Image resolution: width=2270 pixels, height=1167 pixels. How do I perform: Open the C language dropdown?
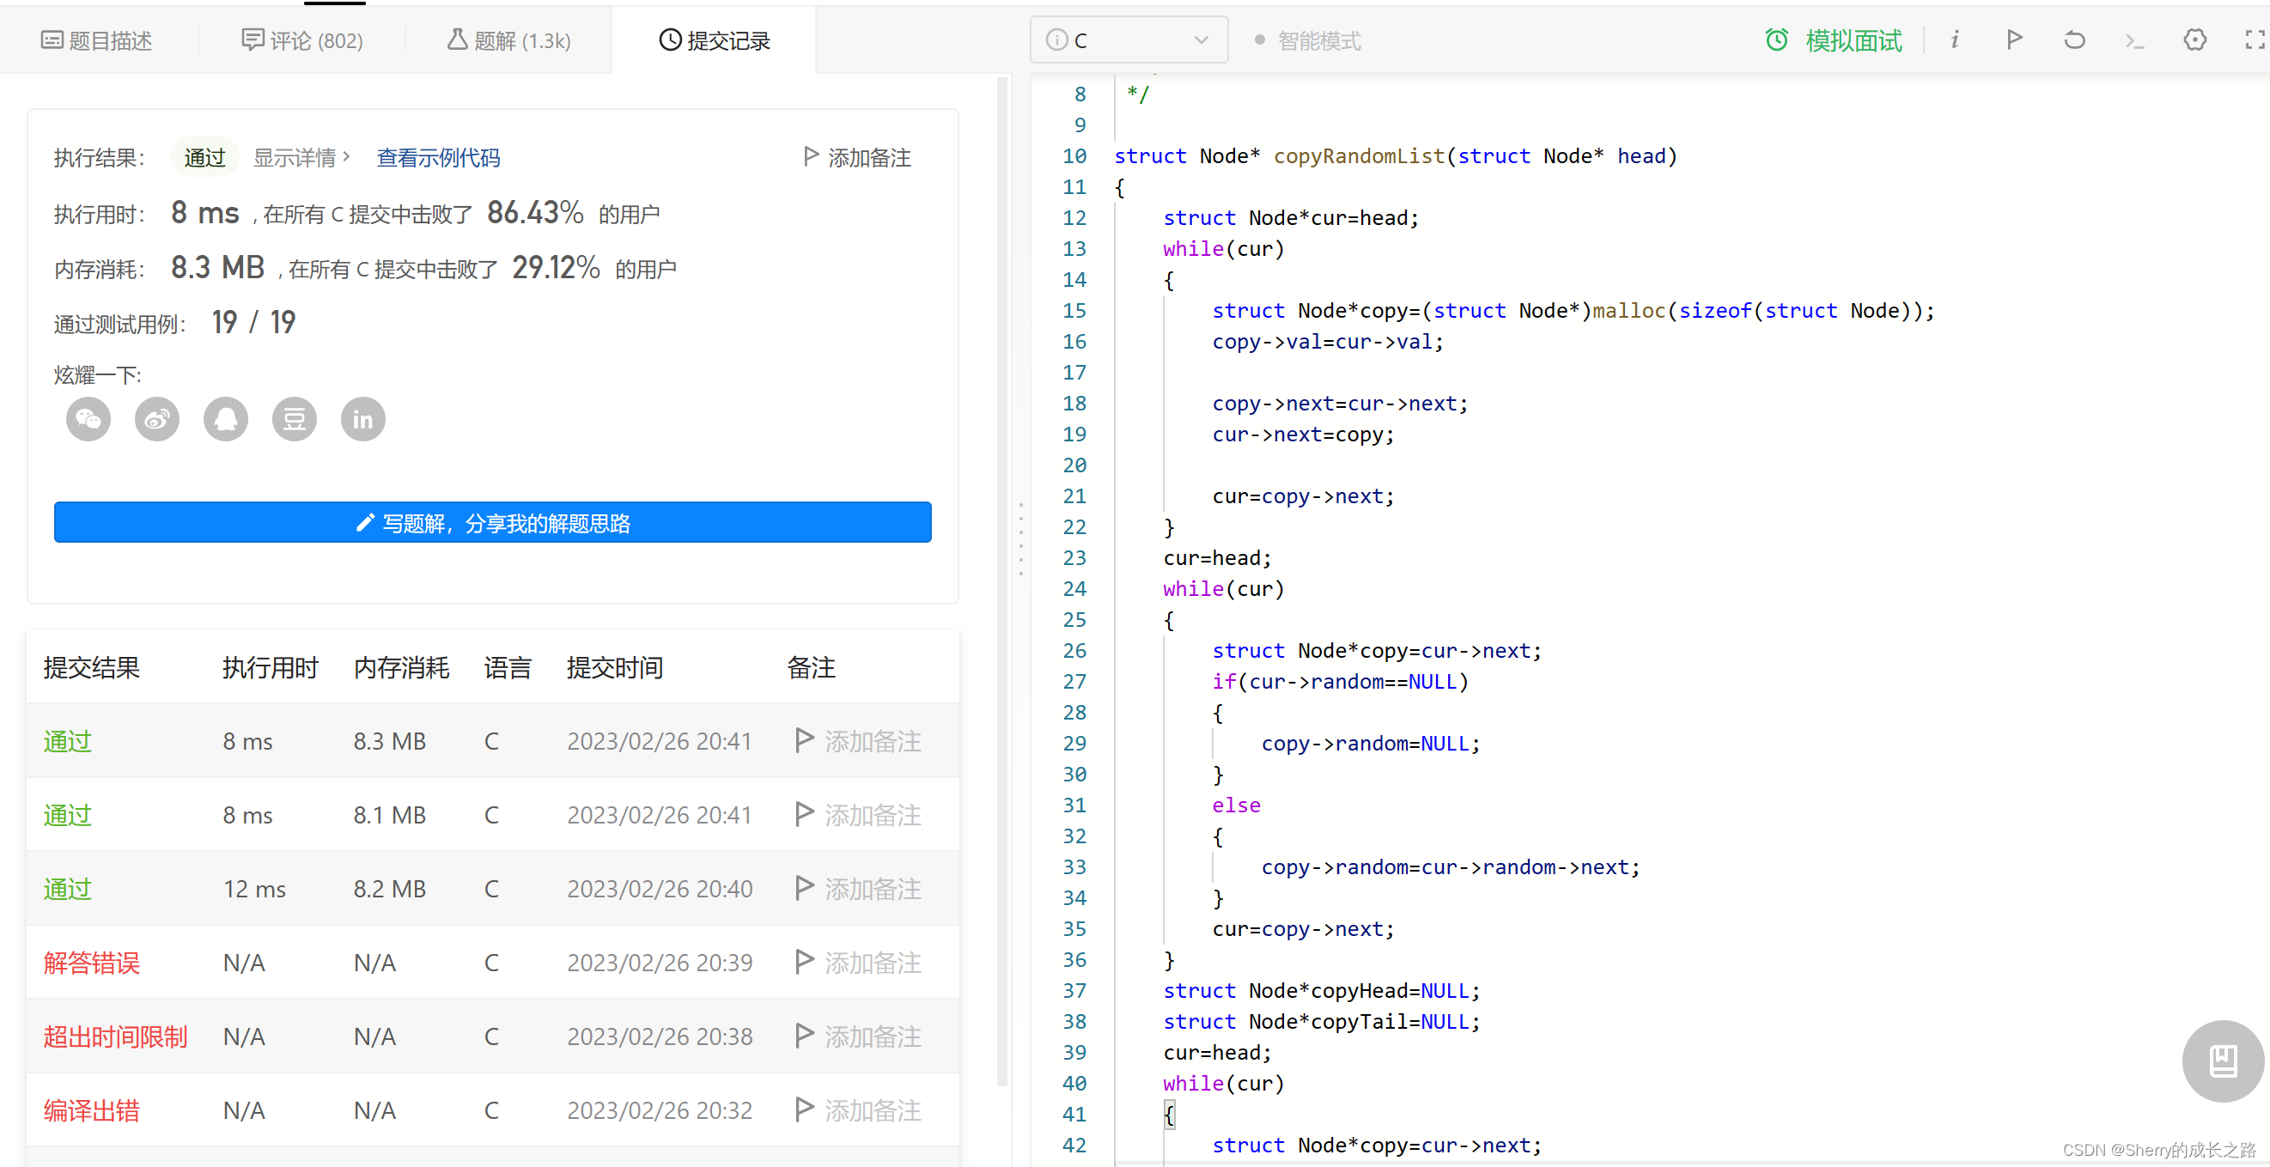coord(1128,40)
